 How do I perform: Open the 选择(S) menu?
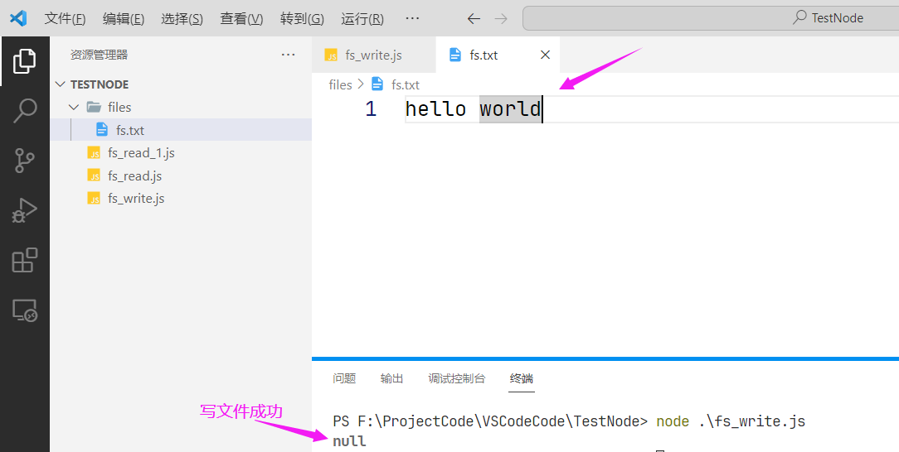pyautogui.click(x=182, y=19)
